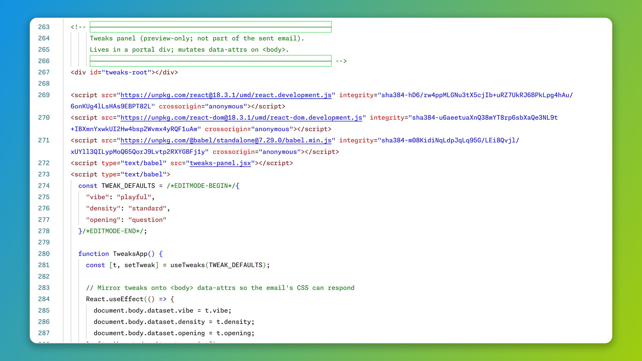Open the tweaks-panel.jsx source link
The image size is (642, 361).
[x=220, y=163]
